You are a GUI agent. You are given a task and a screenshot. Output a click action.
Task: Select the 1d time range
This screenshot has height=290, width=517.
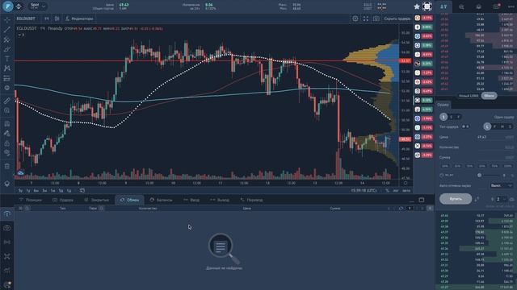[x=69, y=190]
